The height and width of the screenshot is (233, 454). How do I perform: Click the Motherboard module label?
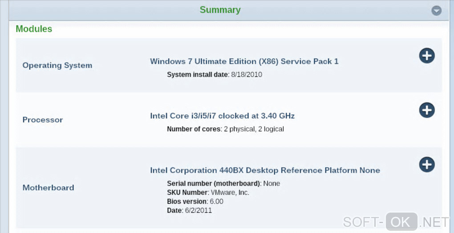(x=48, y=188)
